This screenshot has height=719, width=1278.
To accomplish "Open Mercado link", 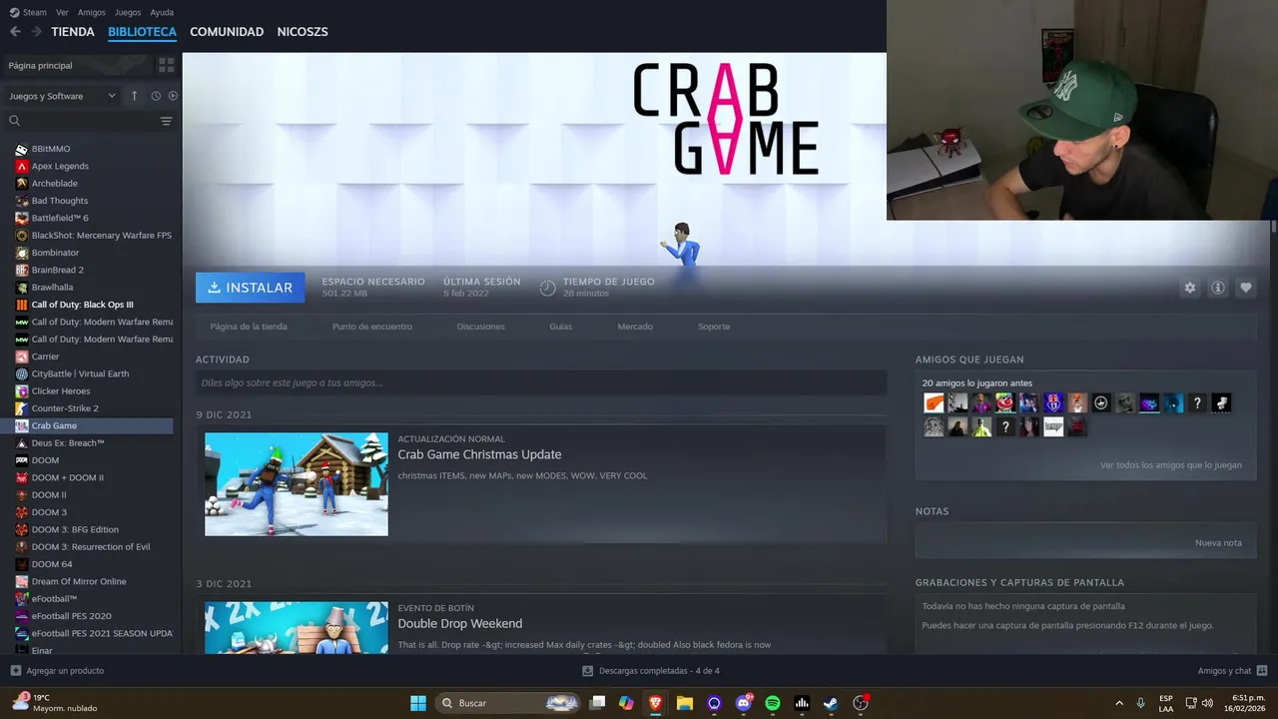I will pyautogui.click(x=635, y=327).
